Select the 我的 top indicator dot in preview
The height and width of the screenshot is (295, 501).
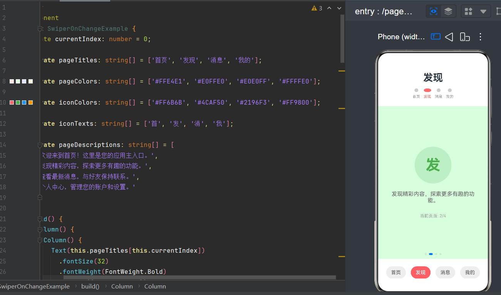click(450, 90)
